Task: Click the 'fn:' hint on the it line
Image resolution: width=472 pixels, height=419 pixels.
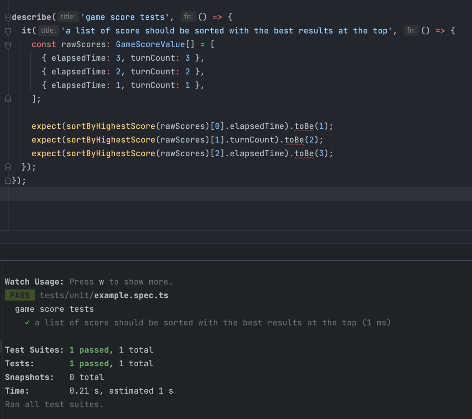Action: coord(411,30)
